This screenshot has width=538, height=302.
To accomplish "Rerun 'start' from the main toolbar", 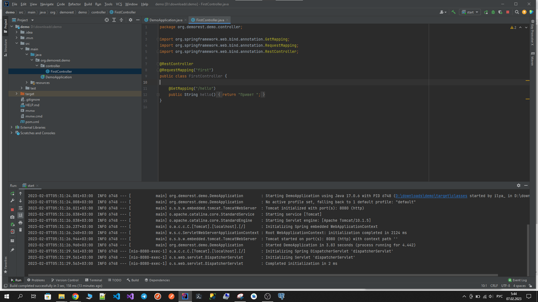I will tap(486, 12).
